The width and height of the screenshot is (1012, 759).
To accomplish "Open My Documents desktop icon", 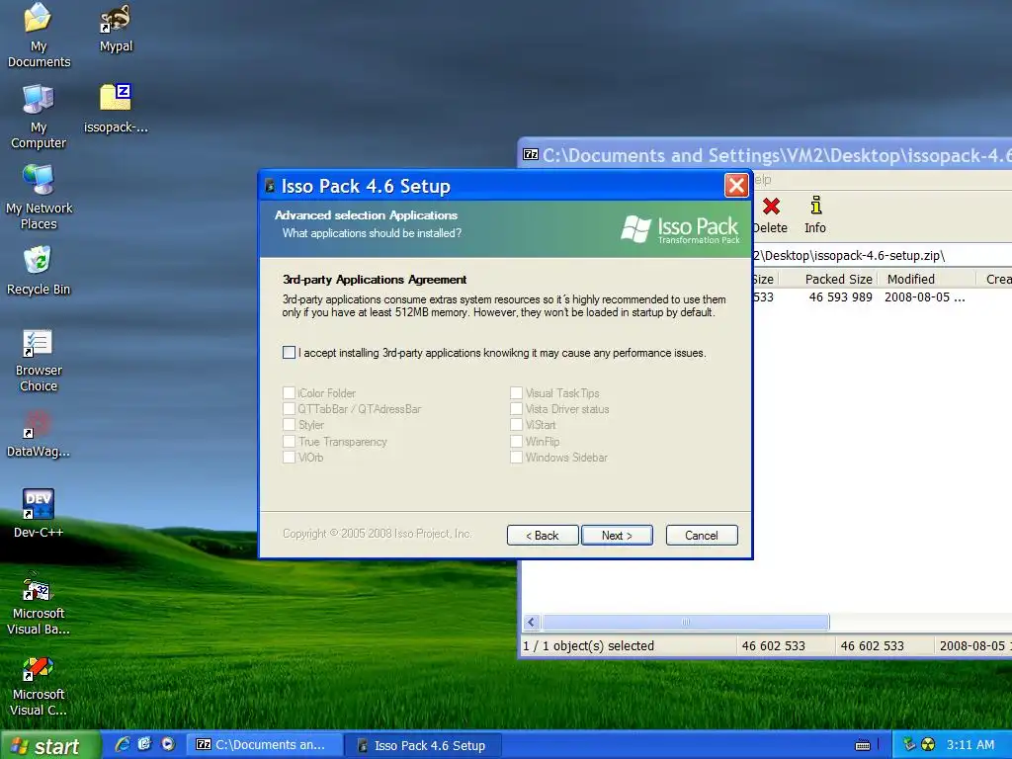I will (x=39, y=36).
